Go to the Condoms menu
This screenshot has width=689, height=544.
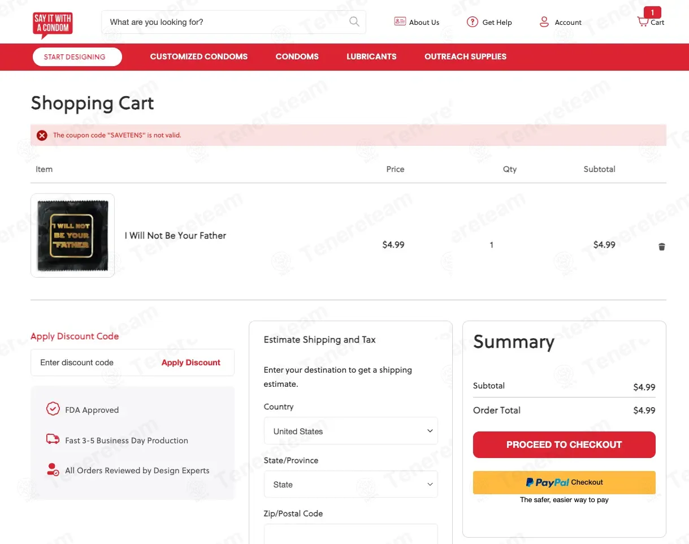(x=297, y=57)
